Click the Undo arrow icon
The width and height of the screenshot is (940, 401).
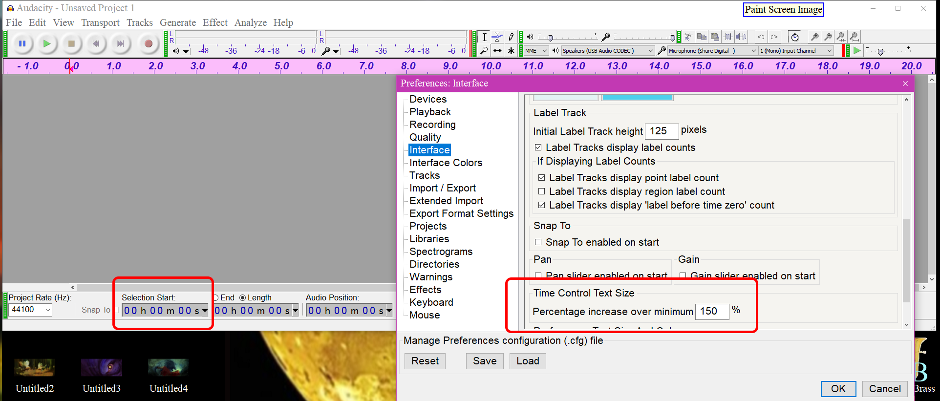[761, 37]
